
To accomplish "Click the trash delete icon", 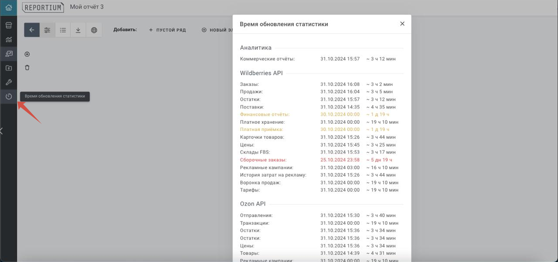I will click(27, 68).
